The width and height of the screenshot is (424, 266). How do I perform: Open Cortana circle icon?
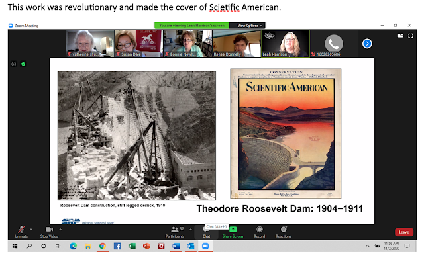[44, 246]
